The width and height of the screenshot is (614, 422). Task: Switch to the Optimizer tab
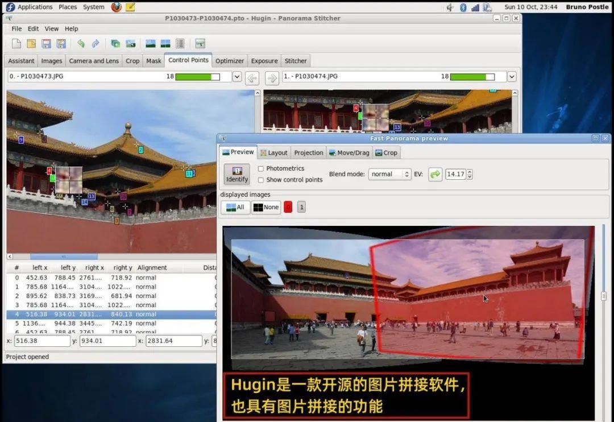pyautogui.click(x=230, y=61)
